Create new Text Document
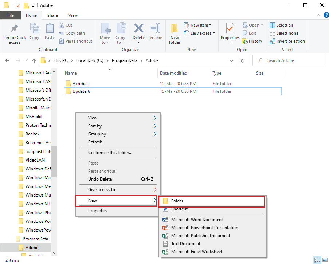The width and height of the screenshot is (329, 264). pyautogui.click(x=212, y=244)
